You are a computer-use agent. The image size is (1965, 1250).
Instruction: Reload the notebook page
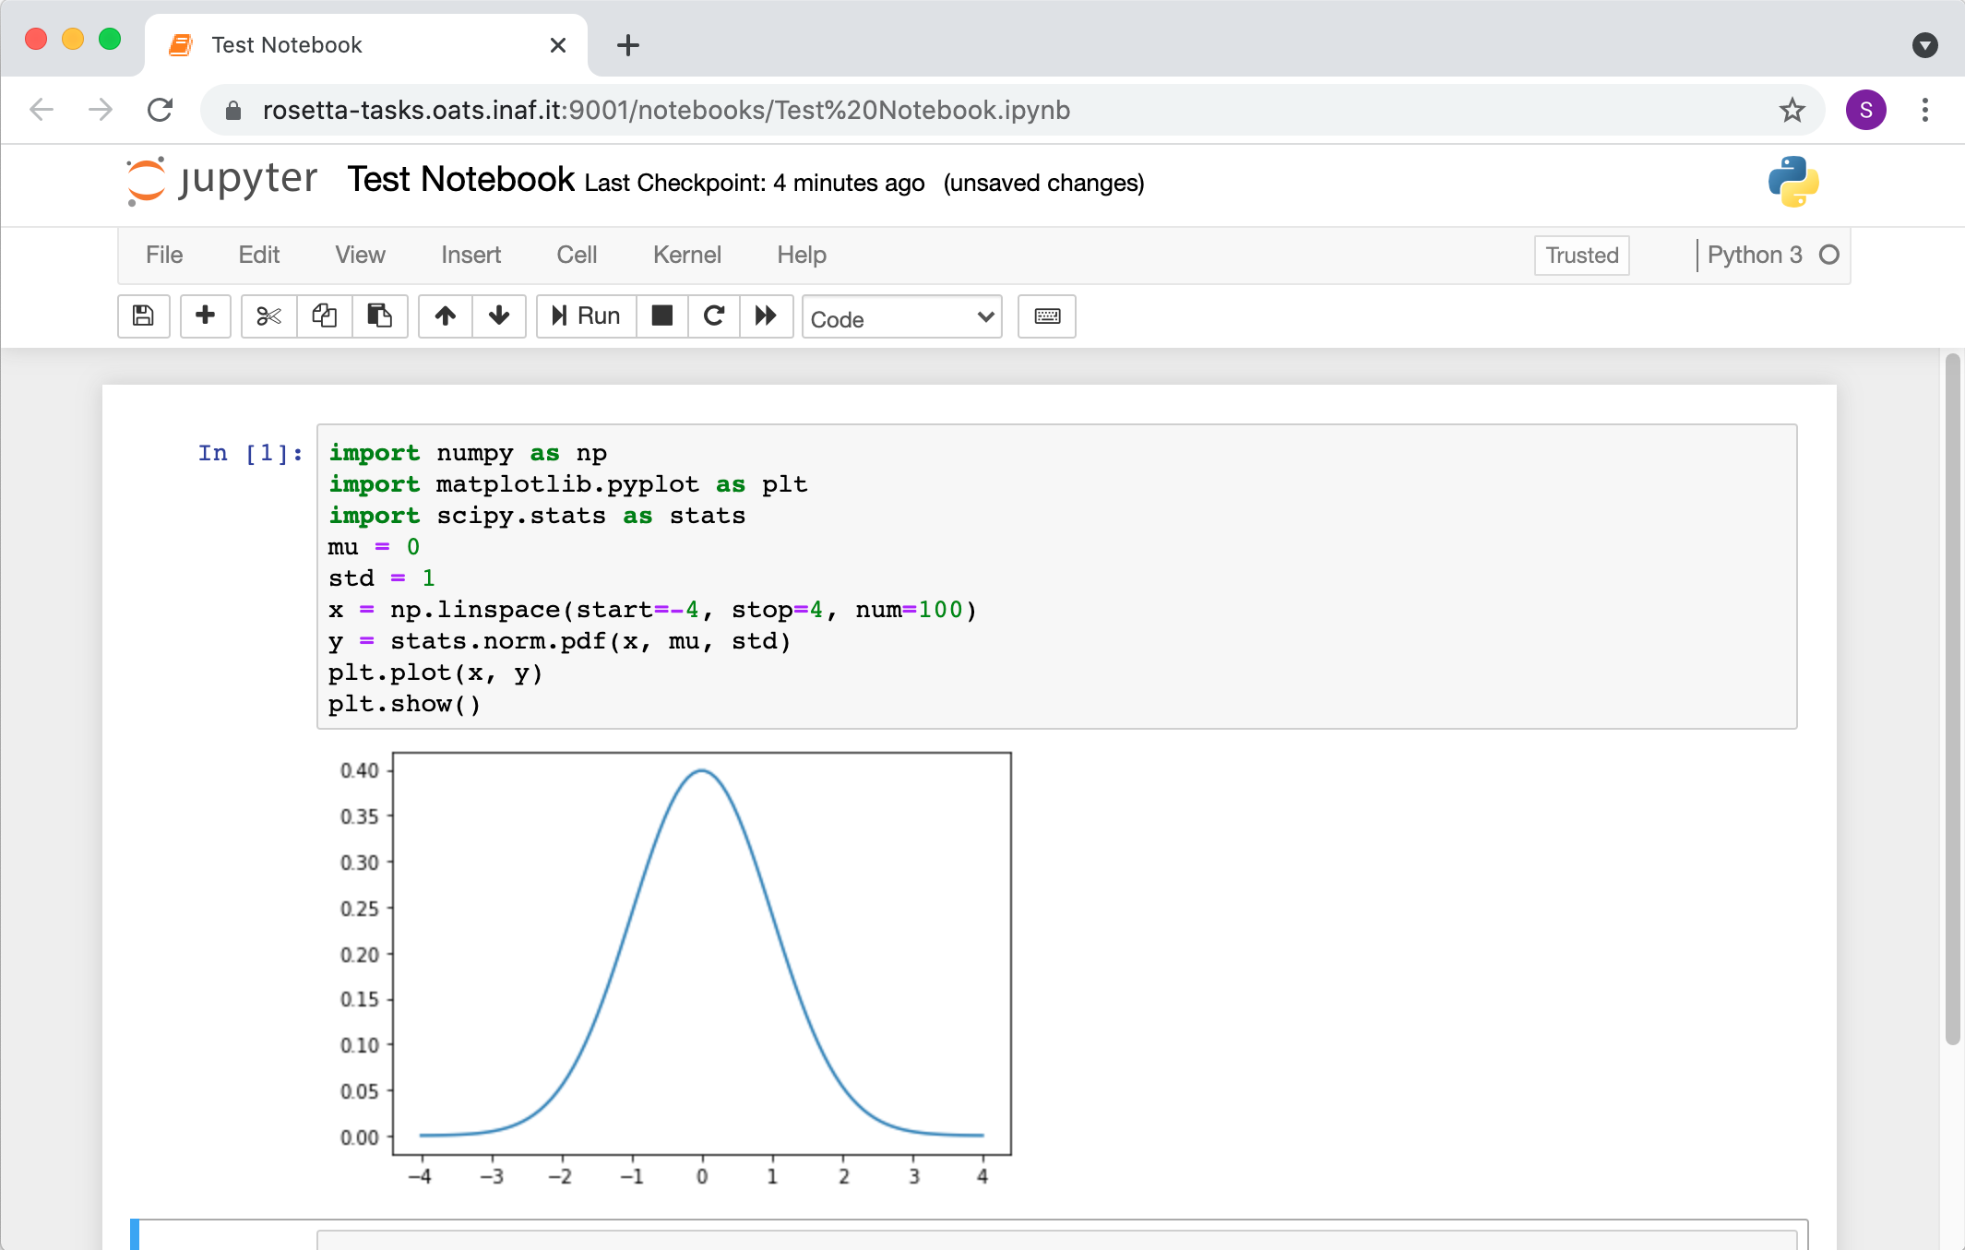[x=161, y=111]
